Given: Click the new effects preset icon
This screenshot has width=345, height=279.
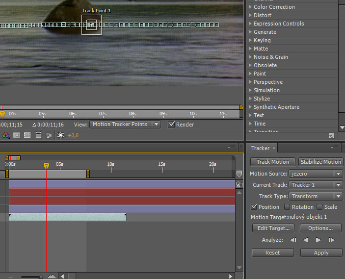Looking at the screenshot, I should point(332,136).
